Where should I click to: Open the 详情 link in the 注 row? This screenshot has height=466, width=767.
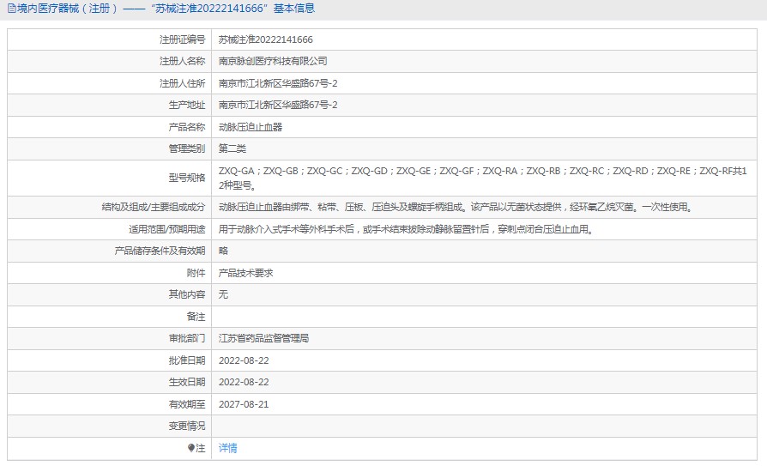227,448
